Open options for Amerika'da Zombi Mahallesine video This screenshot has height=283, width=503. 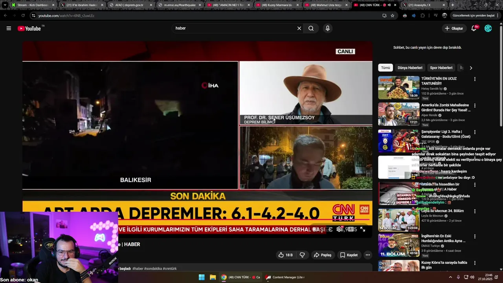pyautogui.click(x=475, y=106)
